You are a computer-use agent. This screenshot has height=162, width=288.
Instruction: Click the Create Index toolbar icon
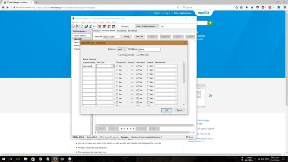[109, 26]
